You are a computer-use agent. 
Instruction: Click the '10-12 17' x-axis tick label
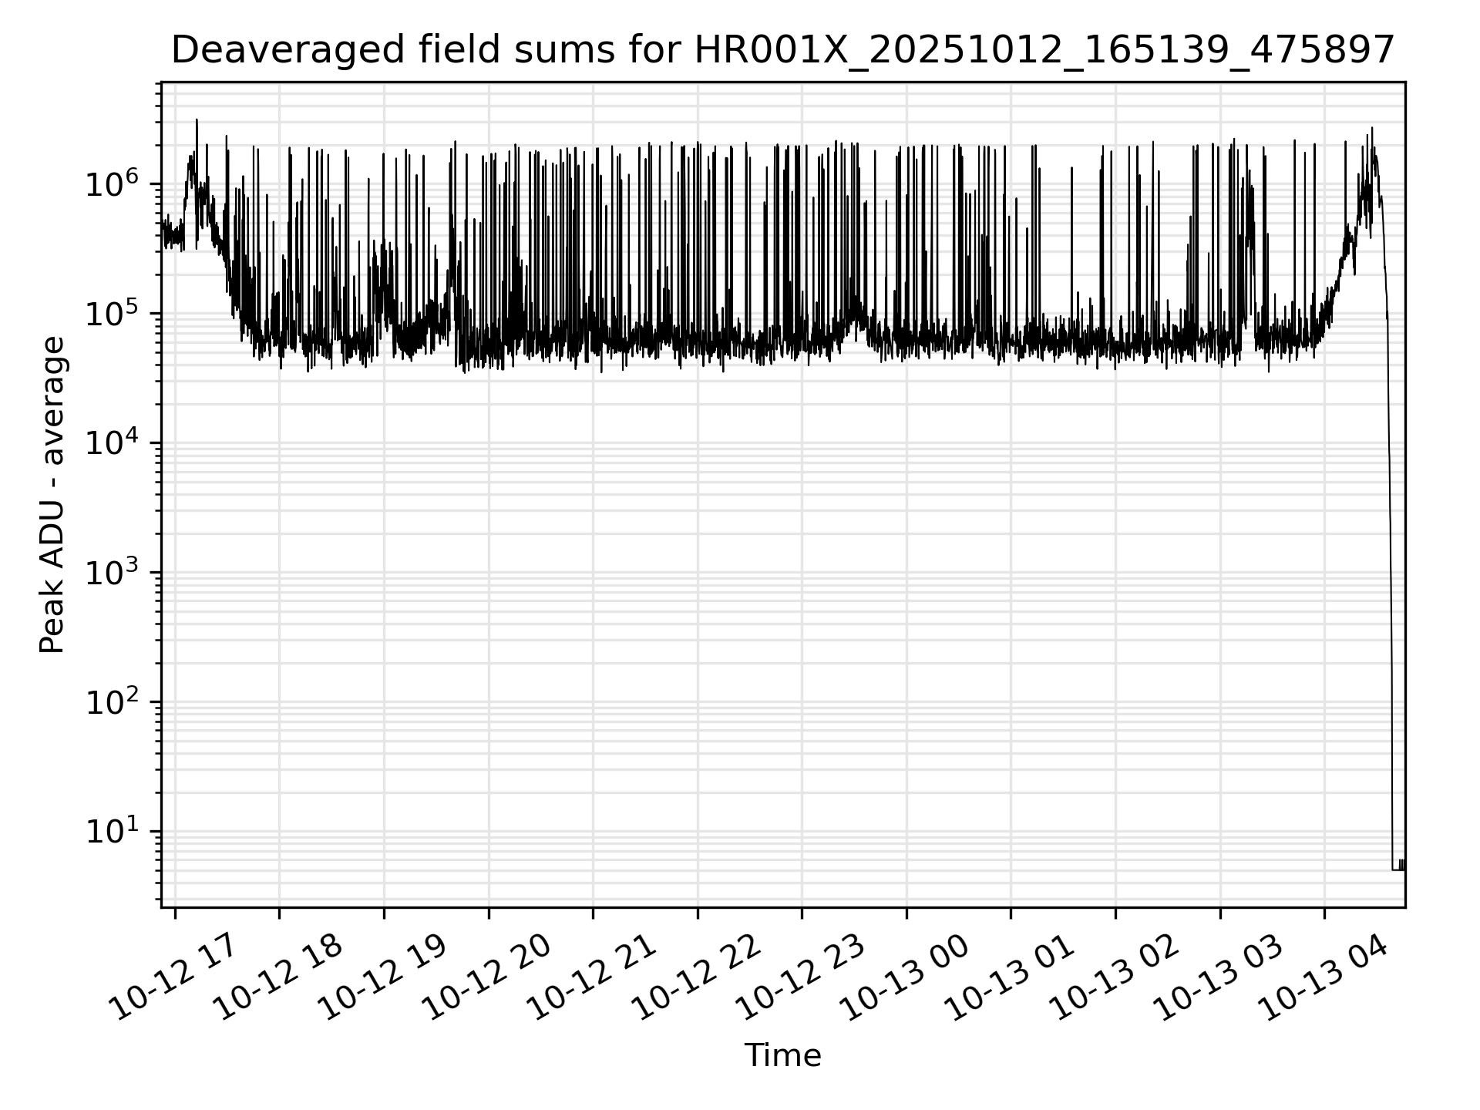[x=171, y=976]
